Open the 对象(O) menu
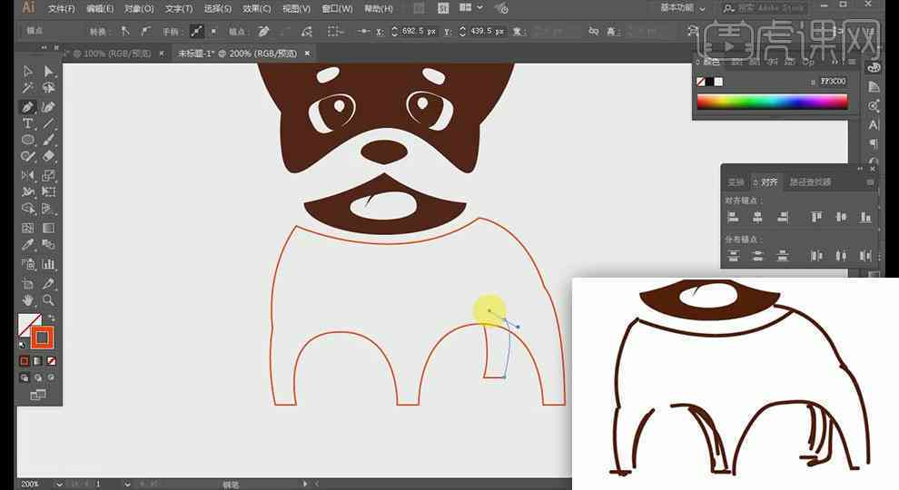 click(x=139, y=8)
